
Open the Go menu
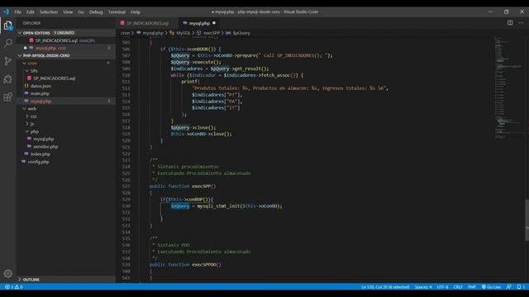tap(81, 12)
